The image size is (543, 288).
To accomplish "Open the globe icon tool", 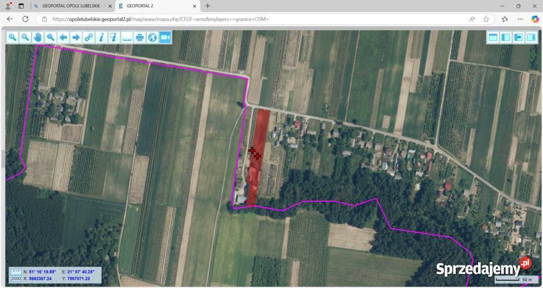I will [x=152, y=37].
